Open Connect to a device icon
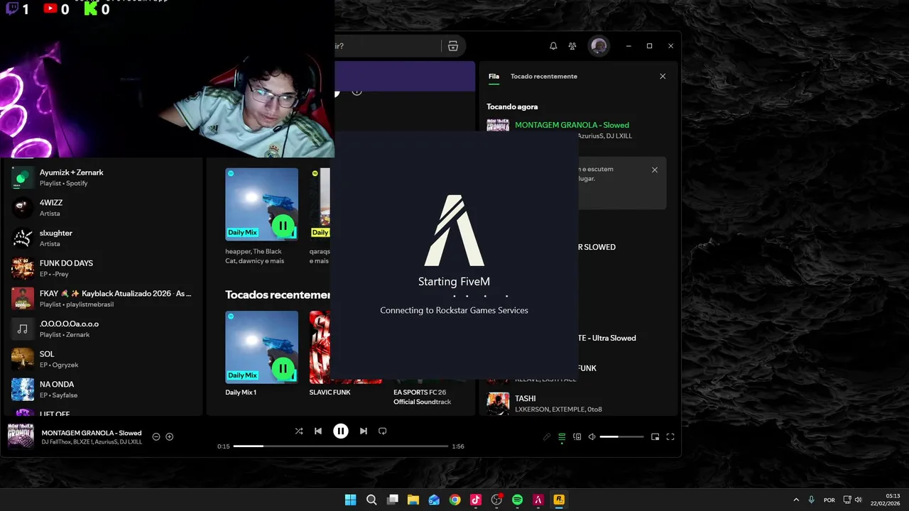This screenshot has width=909, height=511. pyautogui.click(x=577, y=436)
